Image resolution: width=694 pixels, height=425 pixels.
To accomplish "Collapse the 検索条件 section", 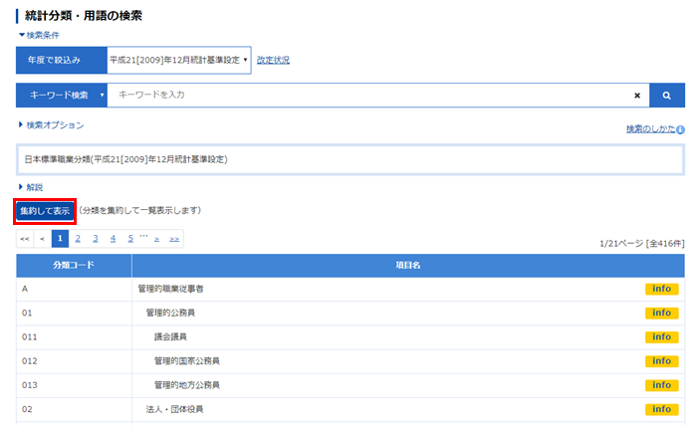I will coord(39,35).
